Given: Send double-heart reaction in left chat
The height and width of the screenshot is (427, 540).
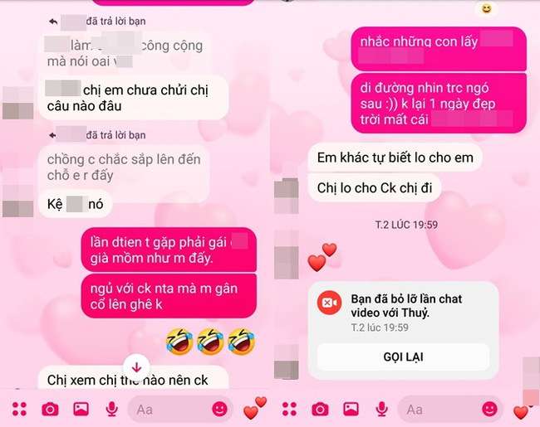Looking at the screenshot, I should point(255,408).
